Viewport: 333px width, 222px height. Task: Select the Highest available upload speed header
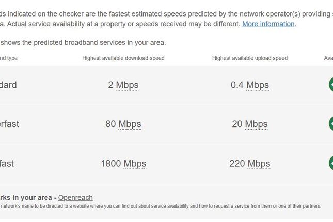coord(250,58)
